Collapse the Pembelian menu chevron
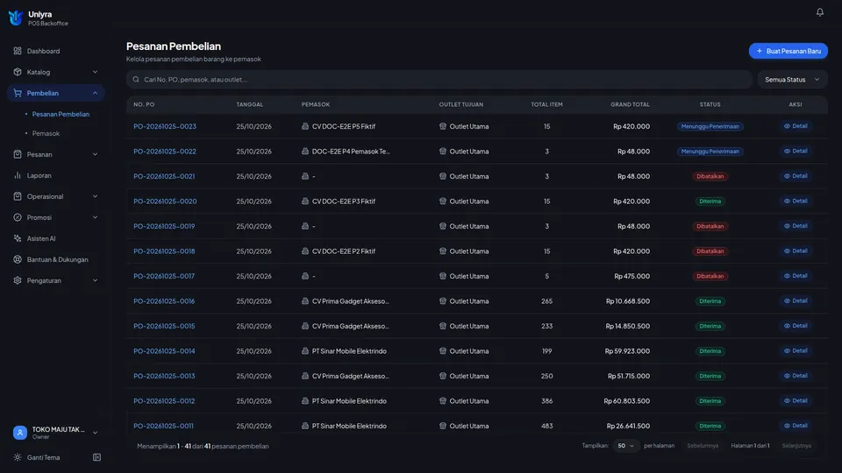 pos(95,93)
